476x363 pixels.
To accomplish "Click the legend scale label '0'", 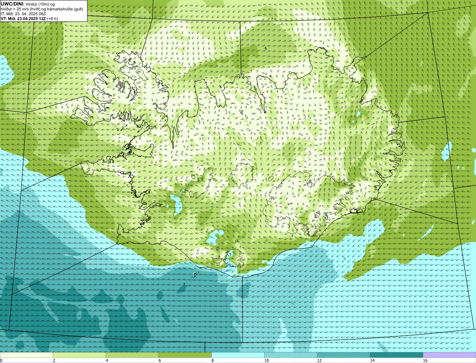I will click(x=1, y=360).
